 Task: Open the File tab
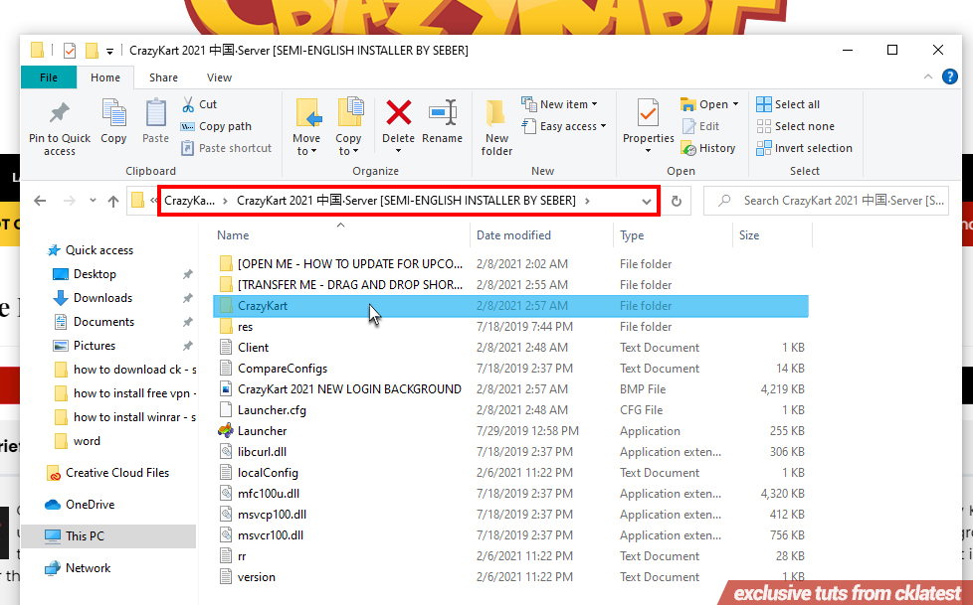49,77
